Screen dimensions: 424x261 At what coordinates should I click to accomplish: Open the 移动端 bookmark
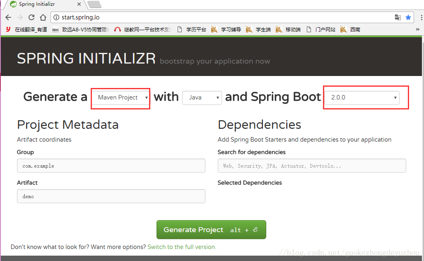288,29
